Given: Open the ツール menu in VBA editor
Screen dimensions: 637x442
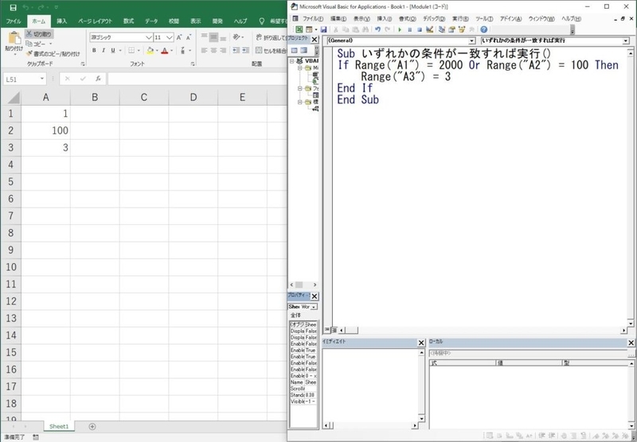Looking at the screenshot, I should [484, 18].
